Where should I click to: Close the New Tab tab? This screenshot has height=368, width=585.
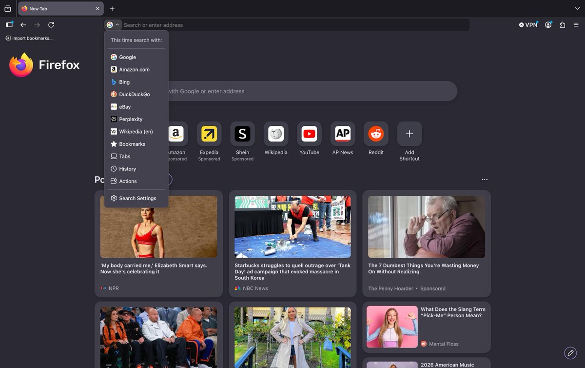click(x=97, y=9)
